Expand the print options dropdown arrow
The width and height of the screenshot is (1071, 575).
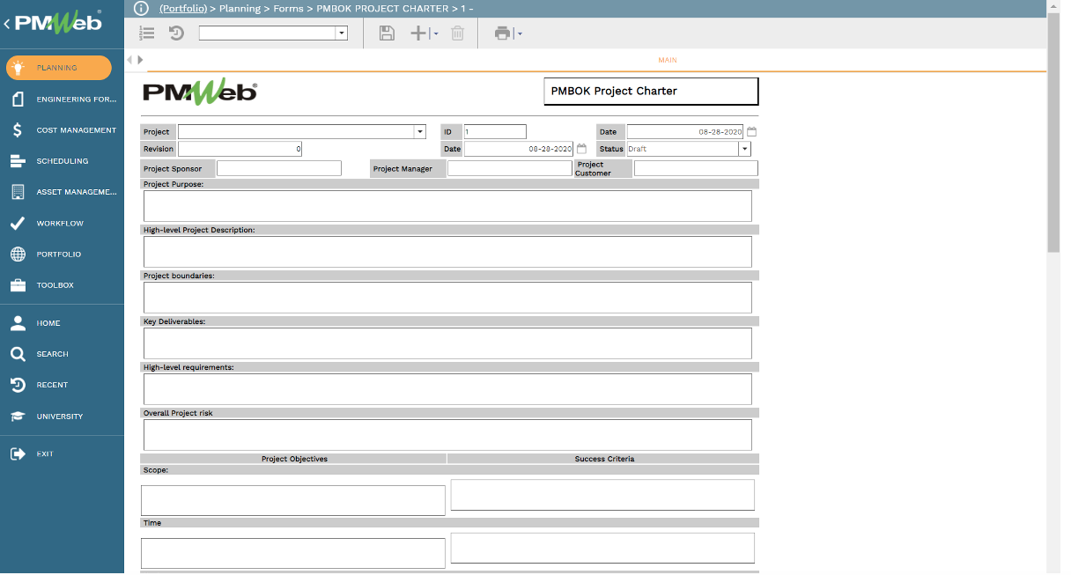coord(519,34)
